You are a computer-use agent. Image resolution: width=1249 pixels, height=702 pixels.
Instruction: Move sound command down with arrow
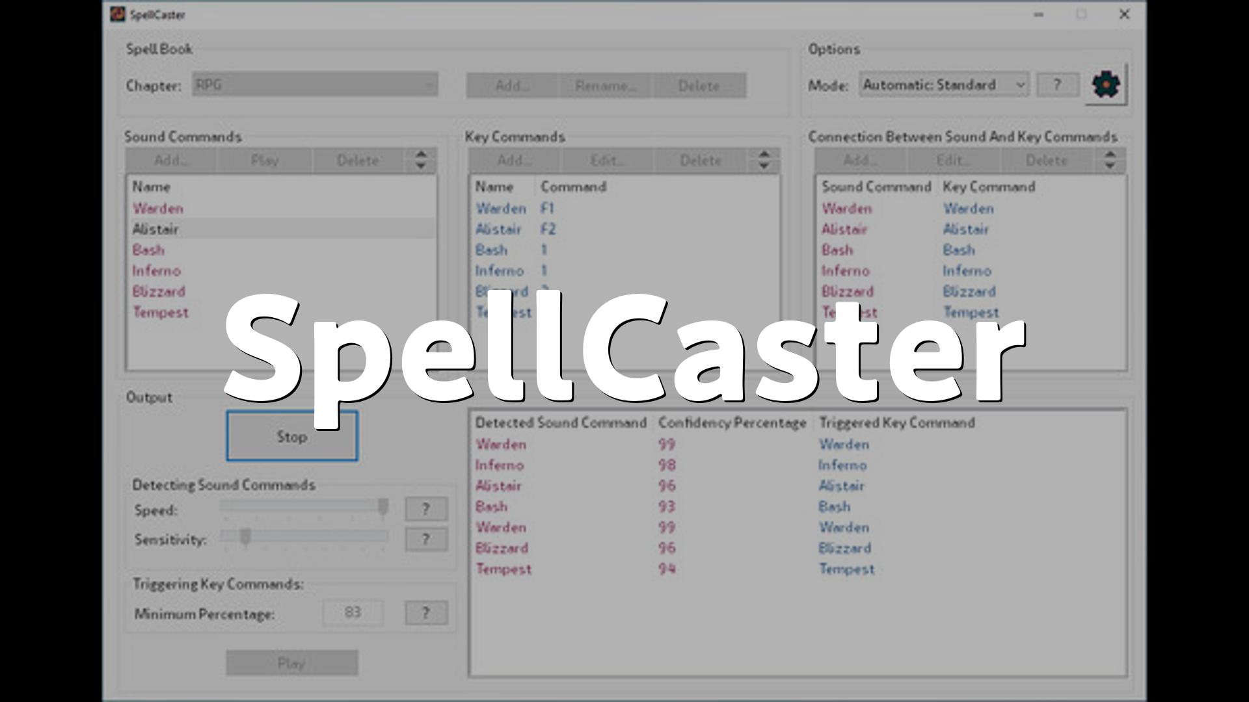coord(421,166)
